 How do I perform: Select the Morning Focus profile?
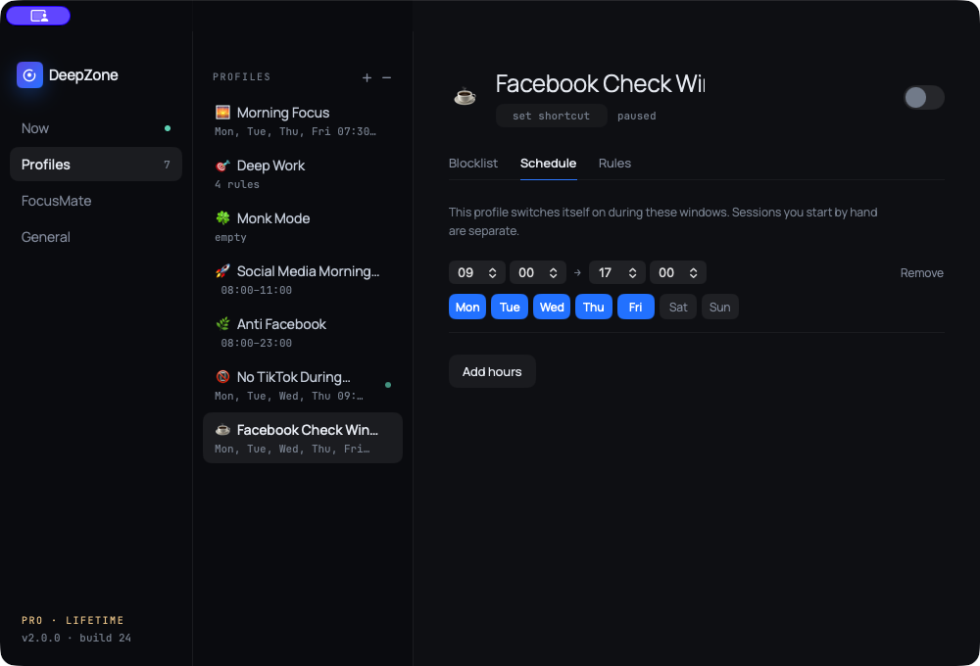[x=303, y=120]
